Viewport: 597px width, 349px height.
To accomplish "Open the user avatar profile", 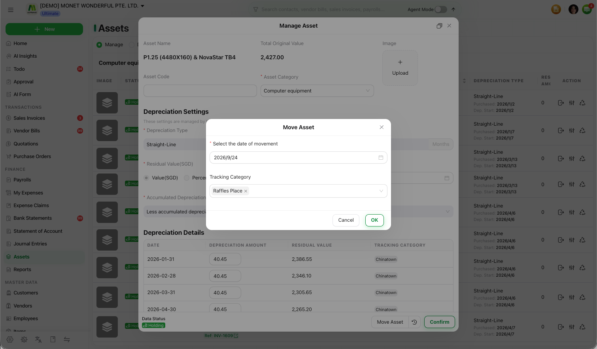I will (x=573, y=9).
